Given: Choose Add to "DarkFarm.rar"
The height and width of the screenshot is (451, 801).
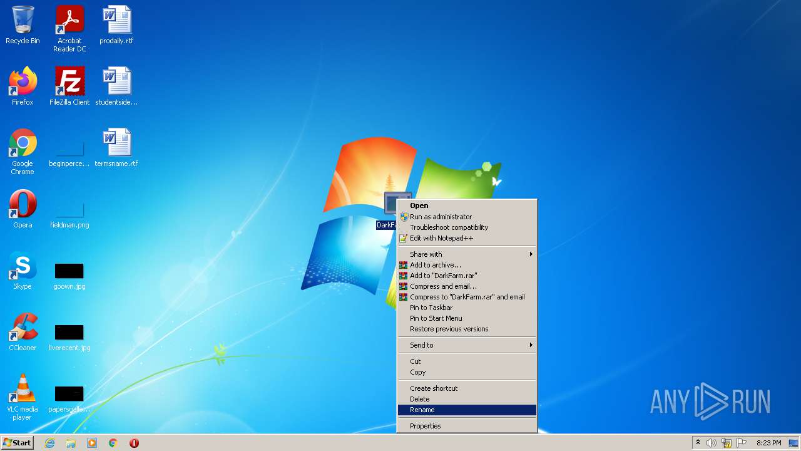Looking at the screenshot, I should click(x=467, y=276).
